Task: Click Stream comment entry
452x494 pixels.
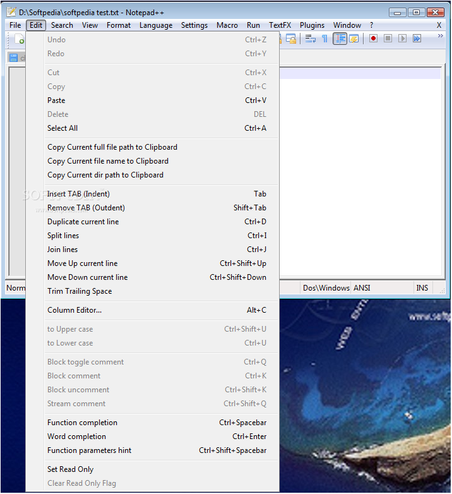Action: tap(153, 404)
